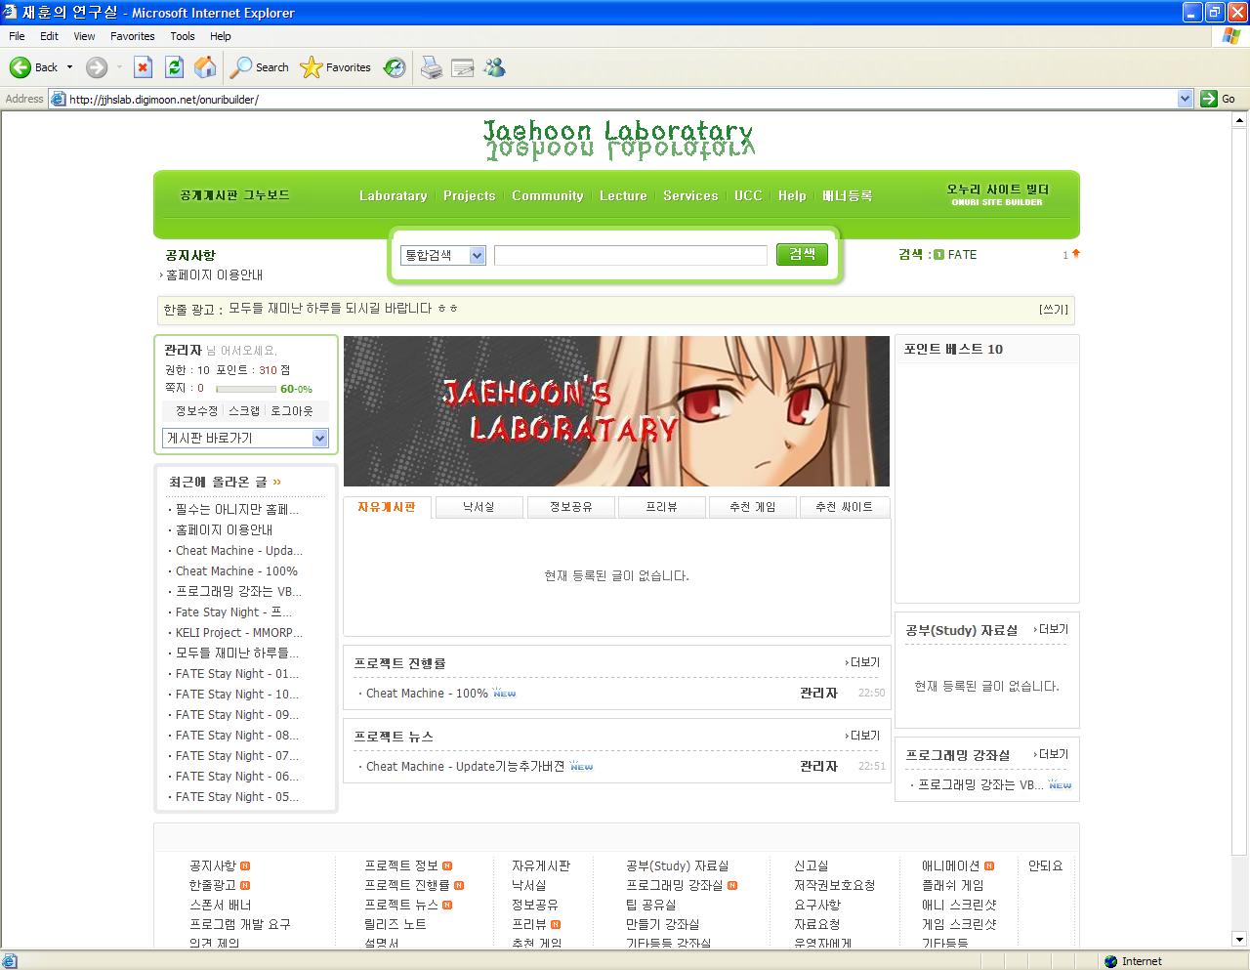Switch to the 낙서실 tab
The height and width of the screenshot is (970, 1250).
(479, 507)
